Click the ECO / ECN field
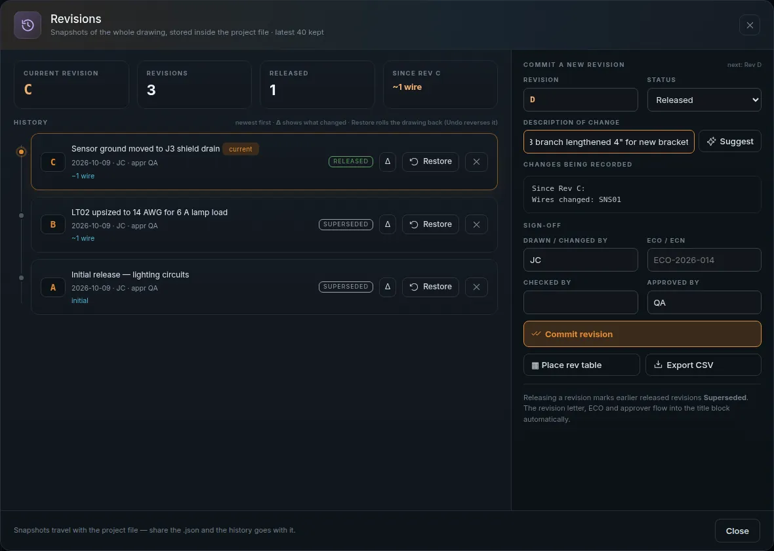The image size is (774, 551). (x=704, y=260)
